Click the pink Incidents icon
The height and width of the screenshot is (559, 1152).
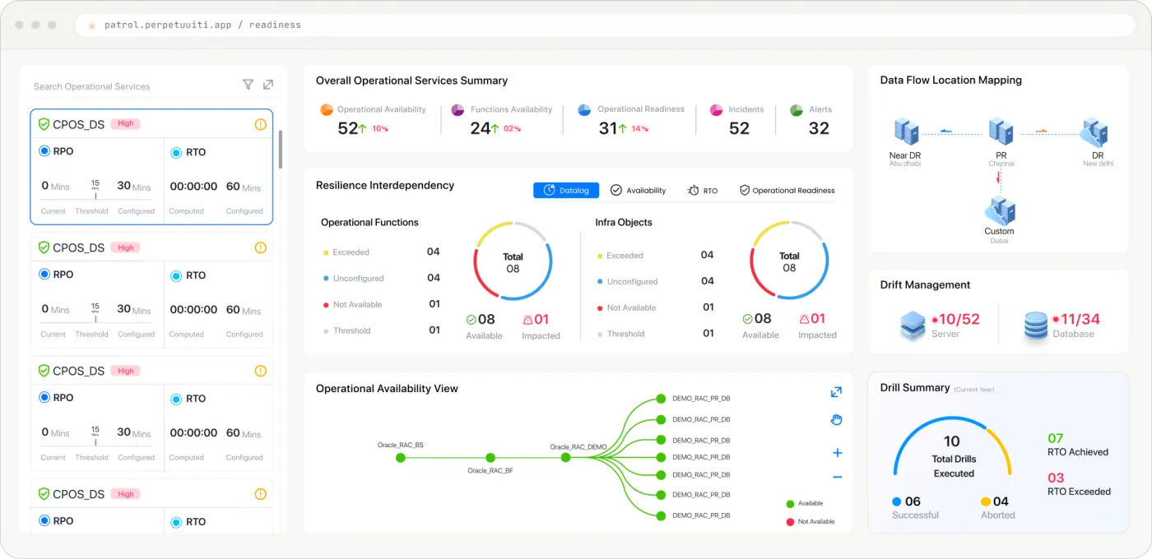pyautogui.click(x=716, y=109)
